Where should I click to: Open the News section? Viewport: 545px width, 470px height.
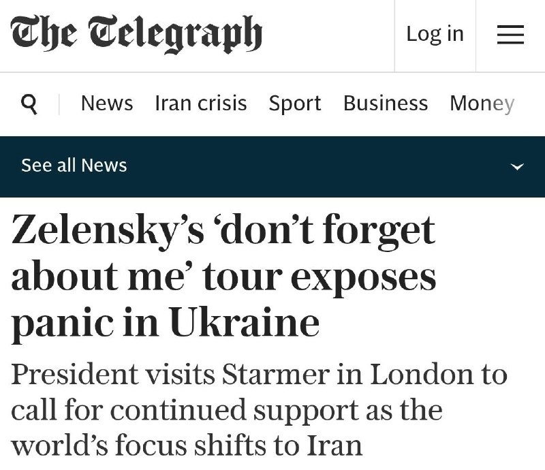107,104
